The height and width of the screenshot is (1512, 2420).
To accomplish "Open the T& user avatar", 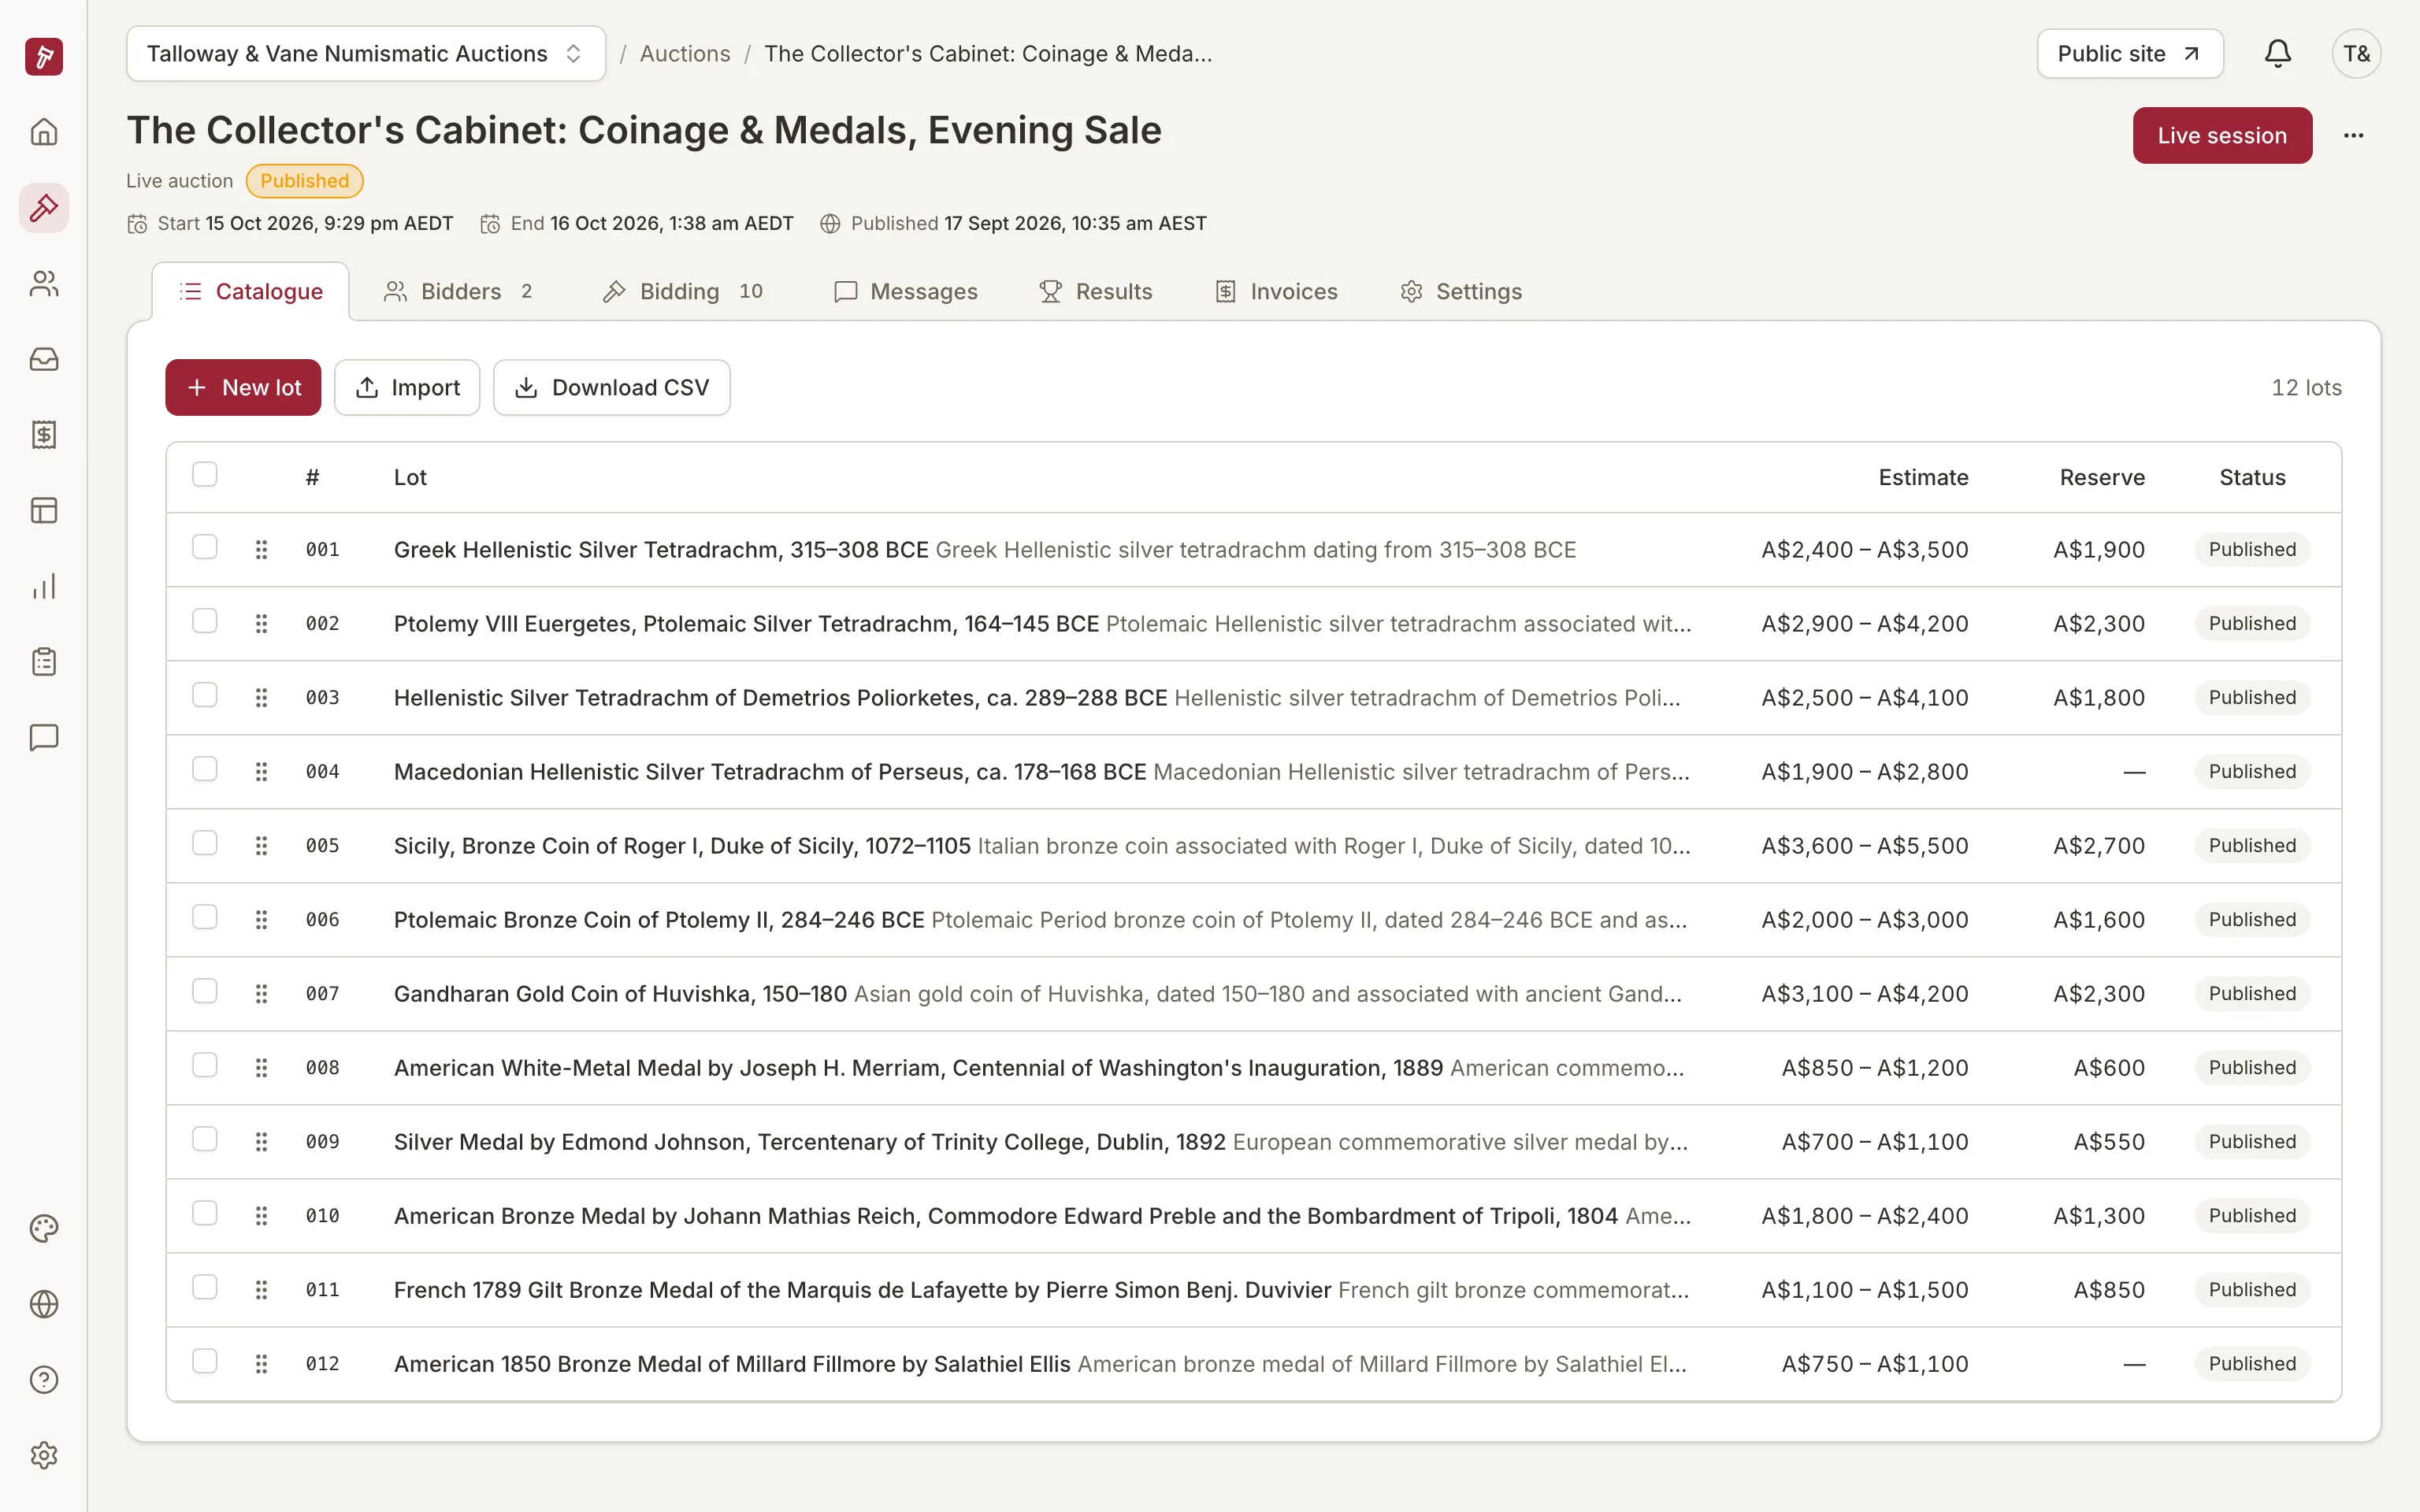I will click(x=2356, y=54).
